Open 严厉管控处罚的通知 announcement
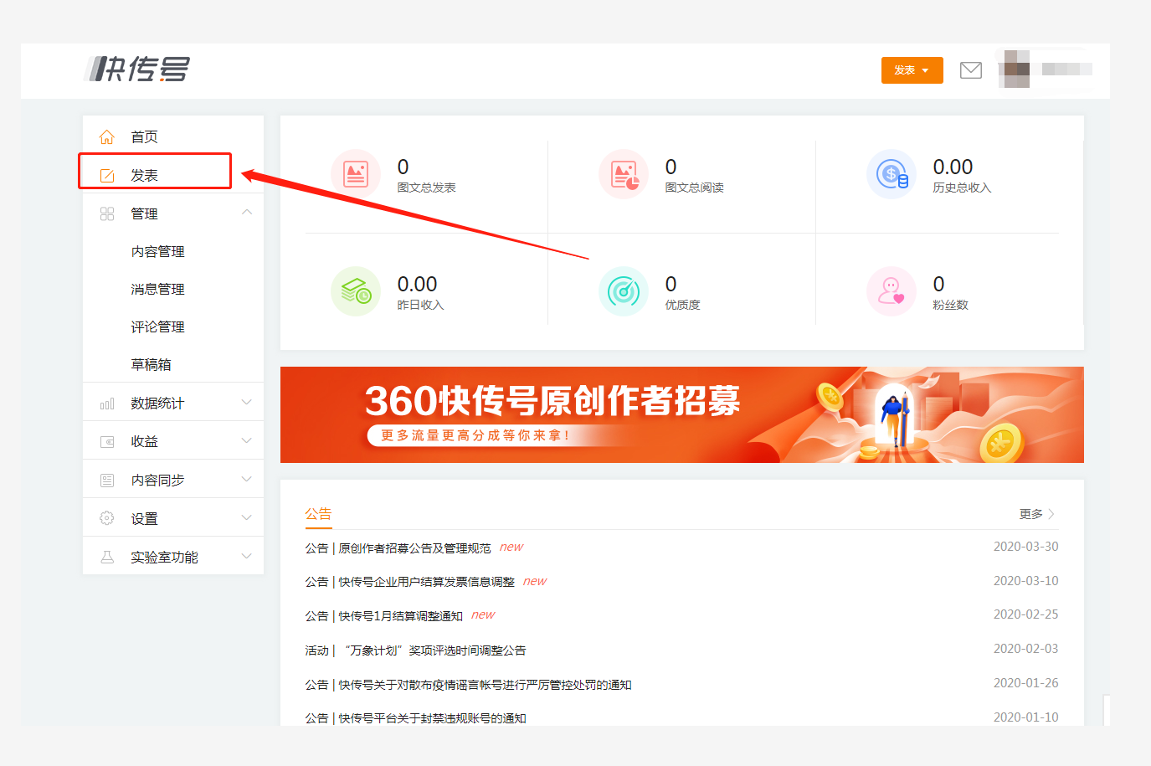This screenshot has height=766, width=1151. click(485, 685)
